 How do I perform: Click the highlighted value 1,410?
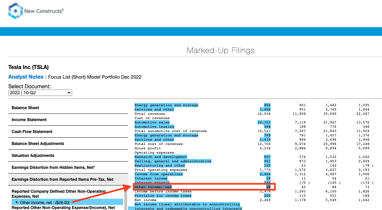(x=265, y=140)
